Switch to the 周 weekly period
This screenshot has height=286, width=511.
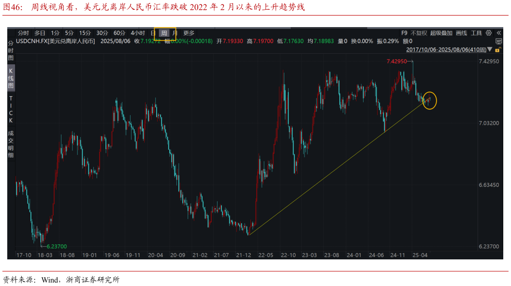pyautogui.click(x=164, y=33)
